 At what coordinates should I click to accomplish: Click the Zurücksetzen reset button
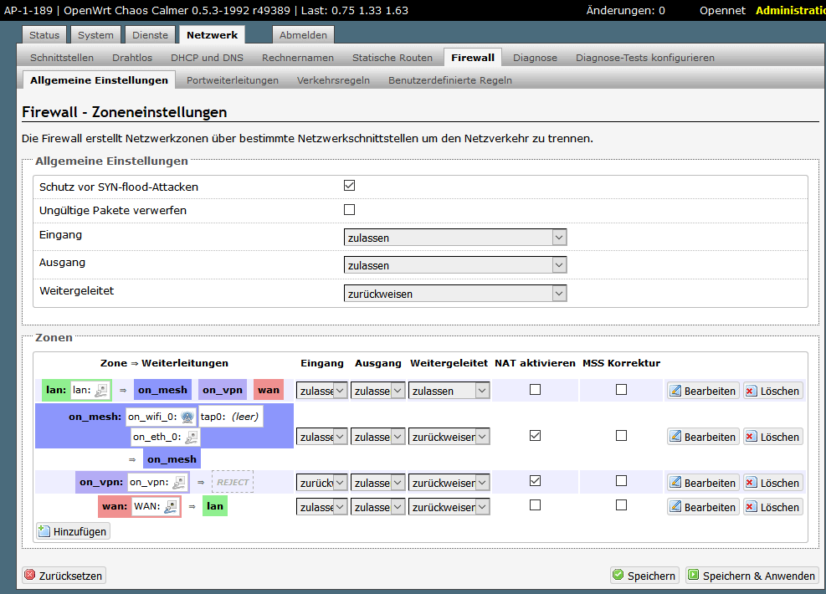(64, 576)
